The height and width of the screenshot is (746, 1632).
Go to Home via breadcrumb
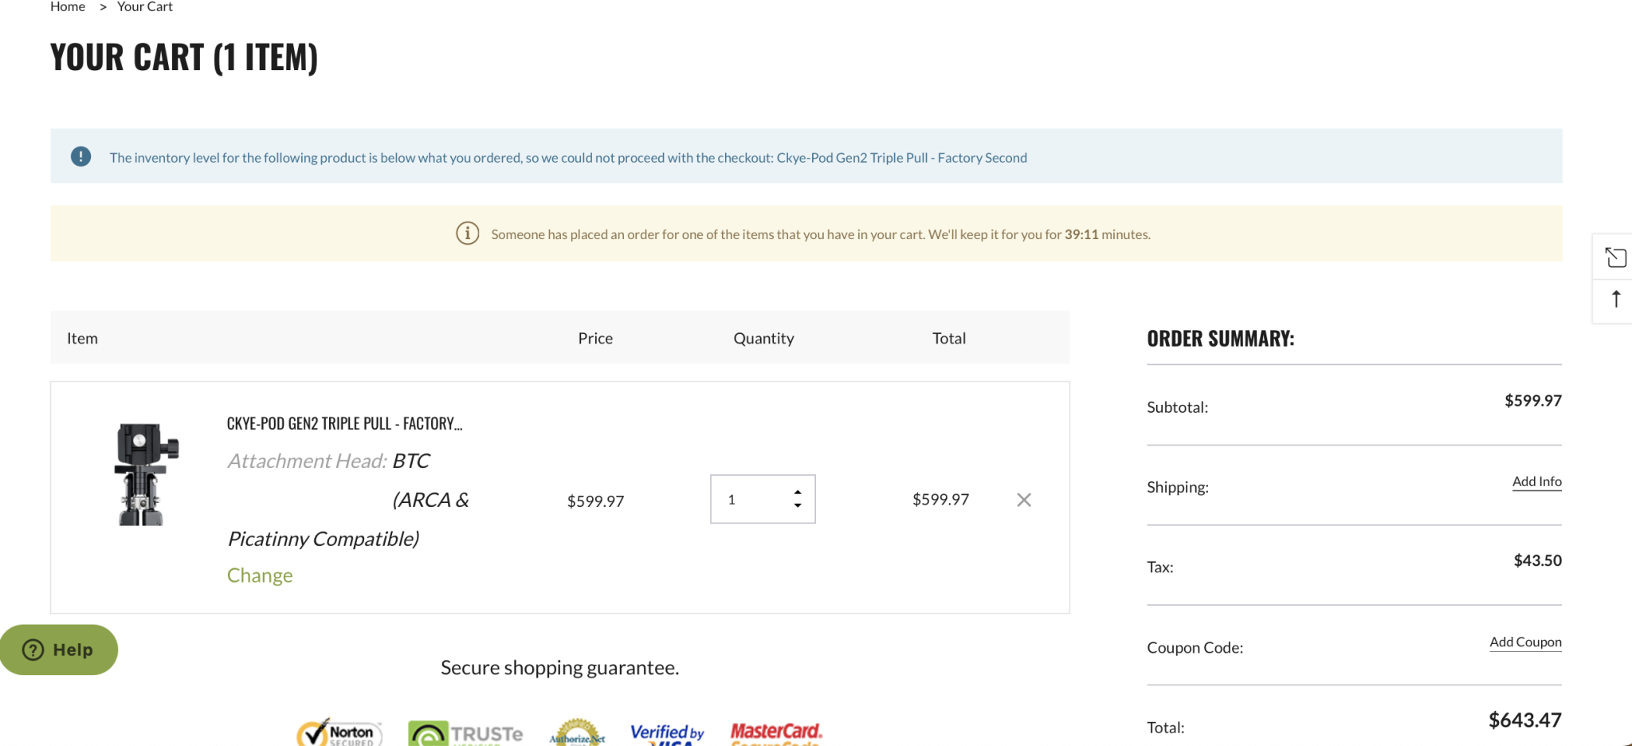tap(68, 6)
